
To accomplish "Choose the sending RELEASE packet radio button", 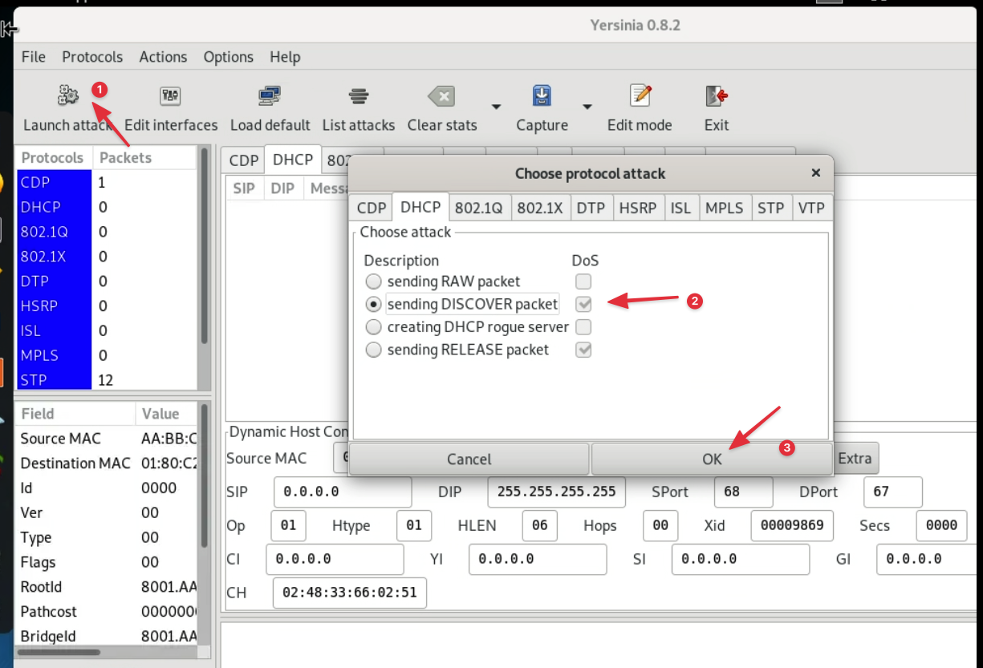I will [x=373, y=350].
